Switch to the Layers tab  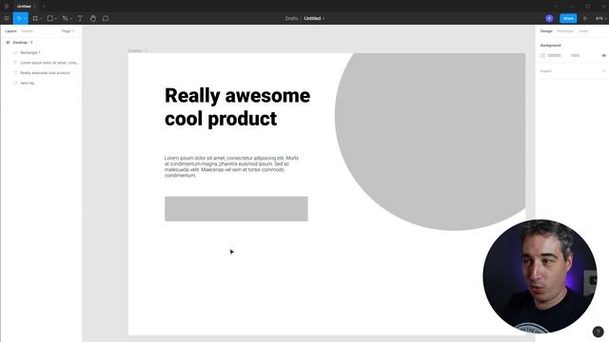(10, 31)
